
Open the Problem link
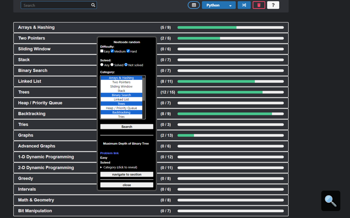click(109, 153)
